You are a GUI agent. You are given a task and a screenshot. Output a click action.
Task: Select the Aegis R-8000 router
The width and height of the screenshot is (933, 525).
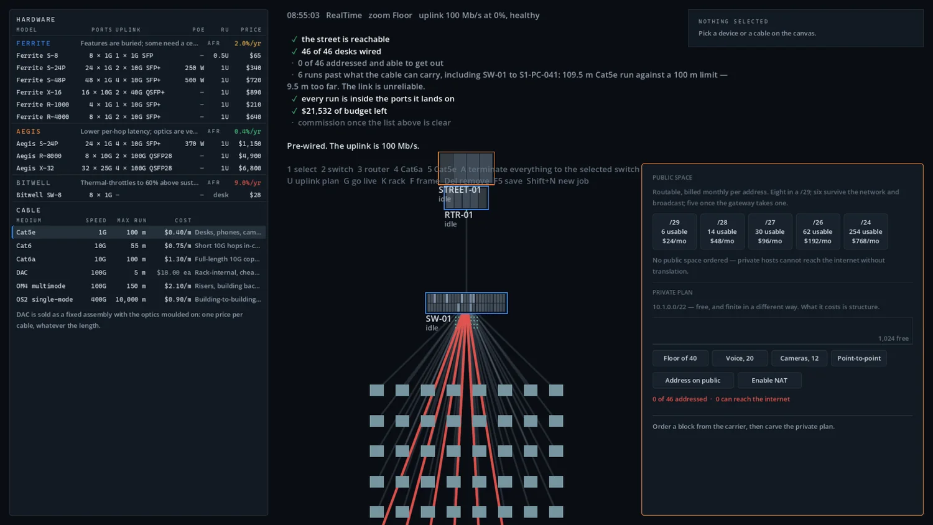coord(139,156)
